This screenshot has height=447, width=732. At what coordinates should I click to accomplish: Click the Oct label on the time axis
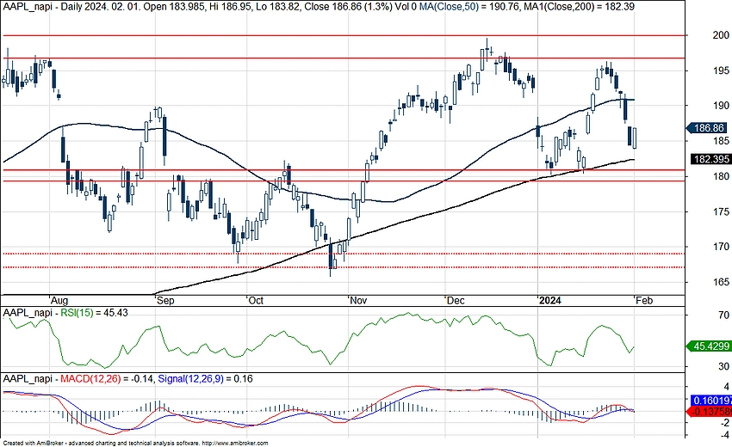pyautogui.click(x=256, y=301)
